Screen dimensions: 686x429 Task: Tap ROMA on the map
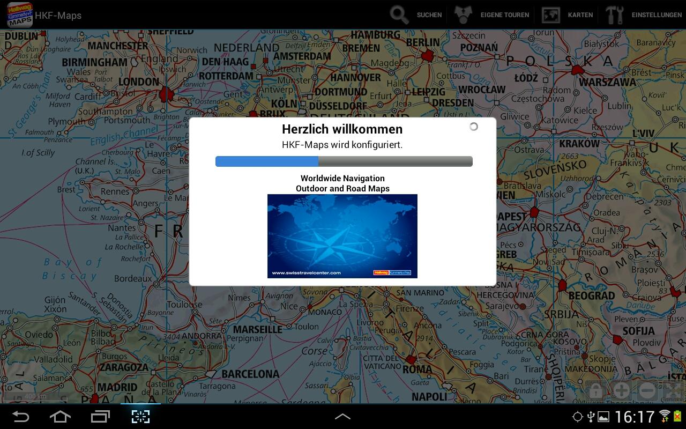point(417,369)
